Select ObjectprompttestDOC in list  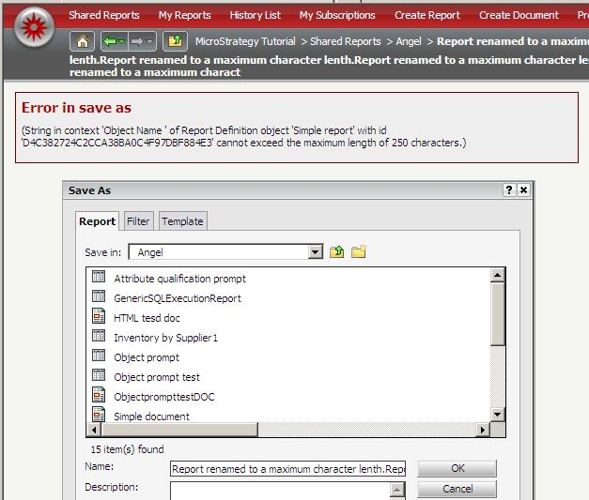164,397
